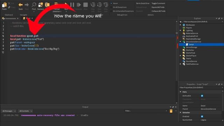
Task: Select ReplicatedFirst in the Explorer
Action: point(192,36)
